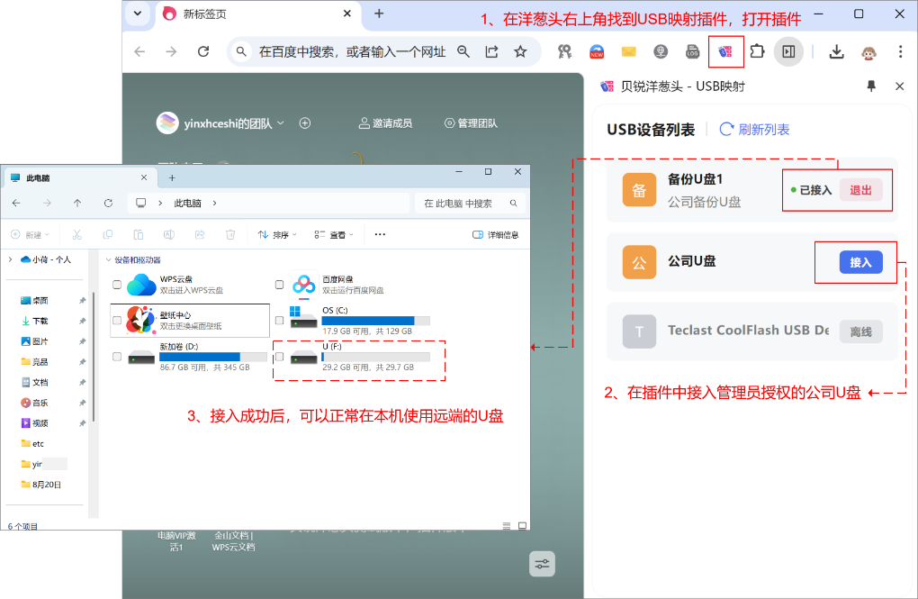Click the side panel icon in Chrome toolbar
The height and width of the screenshot is (599, 918).
click(788, 51)
